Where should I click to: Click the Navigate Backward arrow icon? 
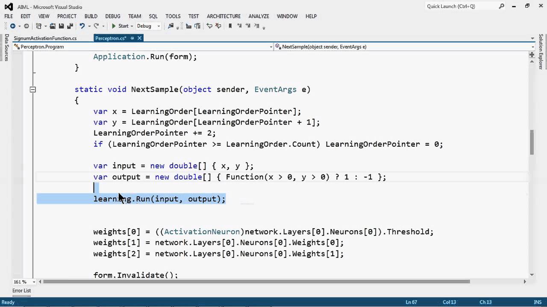(x=13, y=26)
